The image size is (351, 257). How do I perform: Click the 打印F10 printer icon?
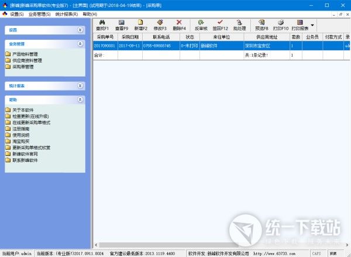coord(281,22)
